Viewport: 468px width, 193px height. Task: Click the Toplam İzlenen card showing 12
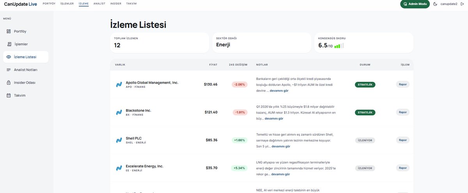(x=160, y=43)
